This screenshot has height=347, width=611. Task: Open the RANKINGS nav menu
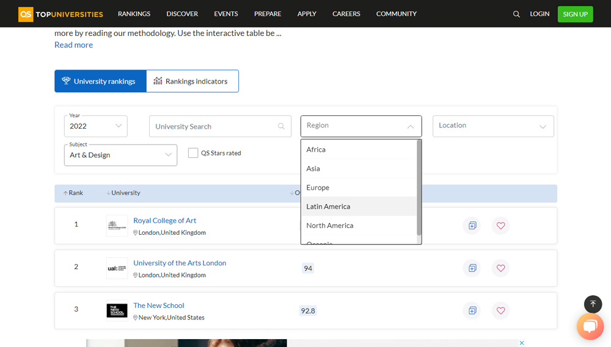(134, 14)
